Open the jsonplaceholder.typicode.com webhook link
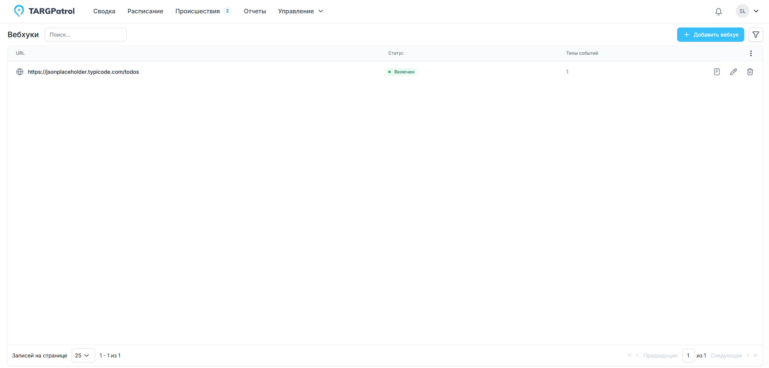 [x=83, y=72]
